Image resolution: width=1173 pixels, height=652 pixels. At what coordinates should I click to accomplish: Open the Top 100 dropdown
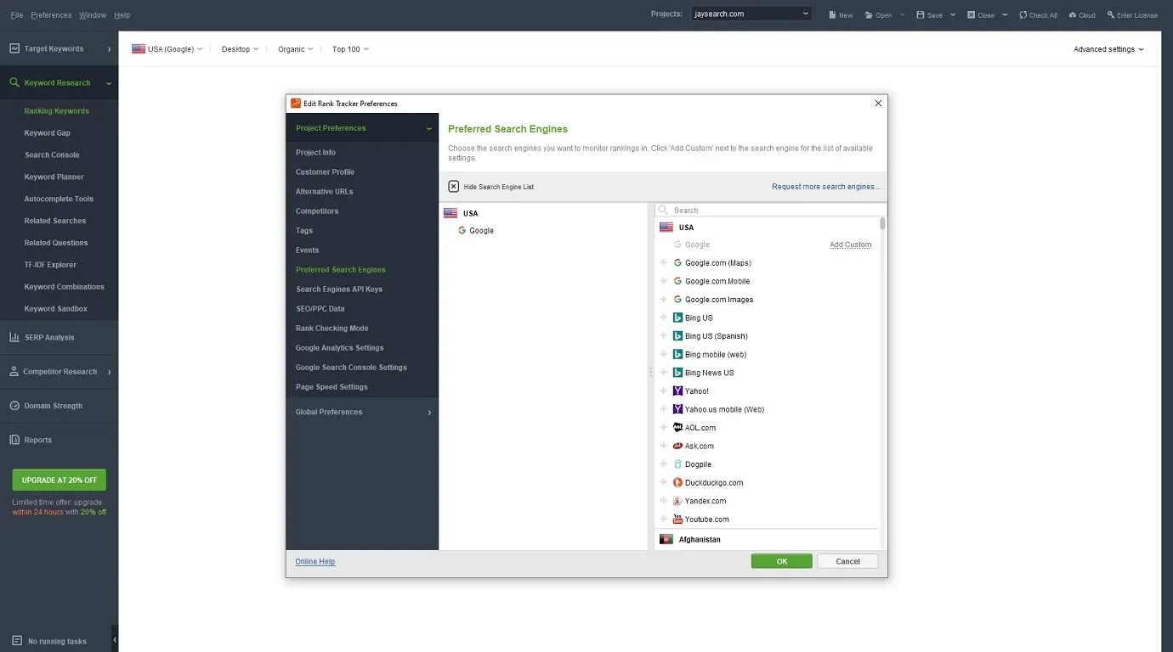click(x=350, y=49)
